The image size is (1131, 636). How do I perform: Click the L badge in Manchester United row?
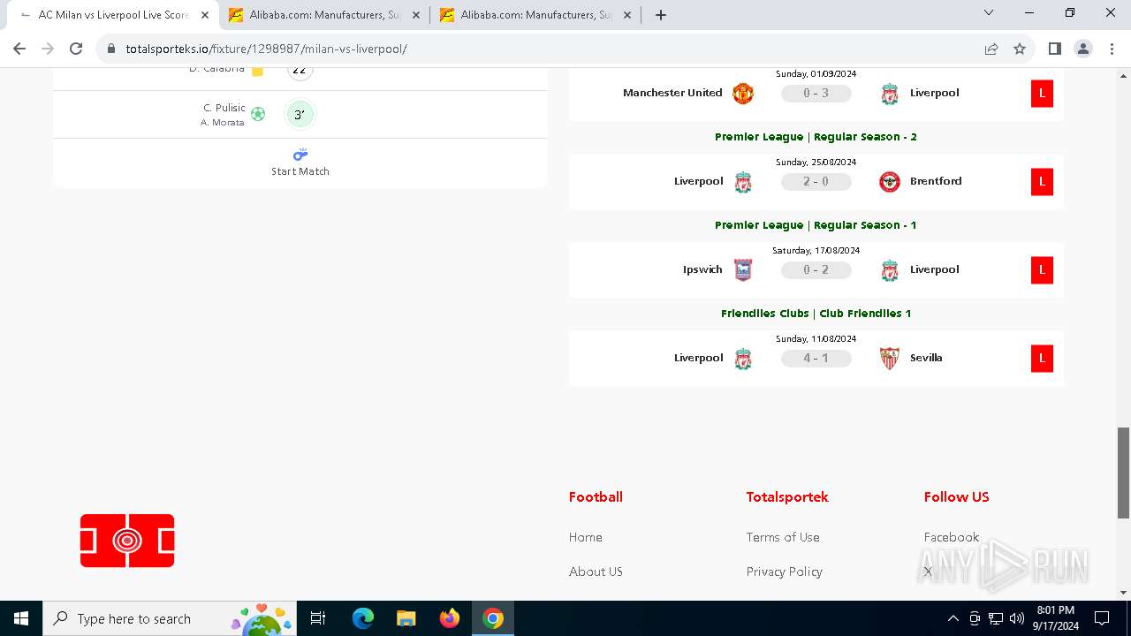pyautogui.click(x=1042, y=93)
